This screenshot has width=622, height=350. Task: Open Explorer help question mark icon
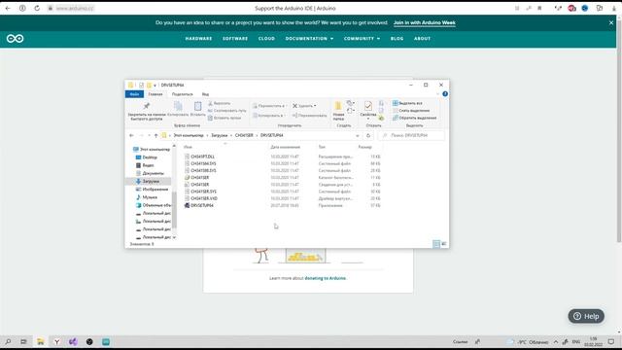[x=445, y=94]
